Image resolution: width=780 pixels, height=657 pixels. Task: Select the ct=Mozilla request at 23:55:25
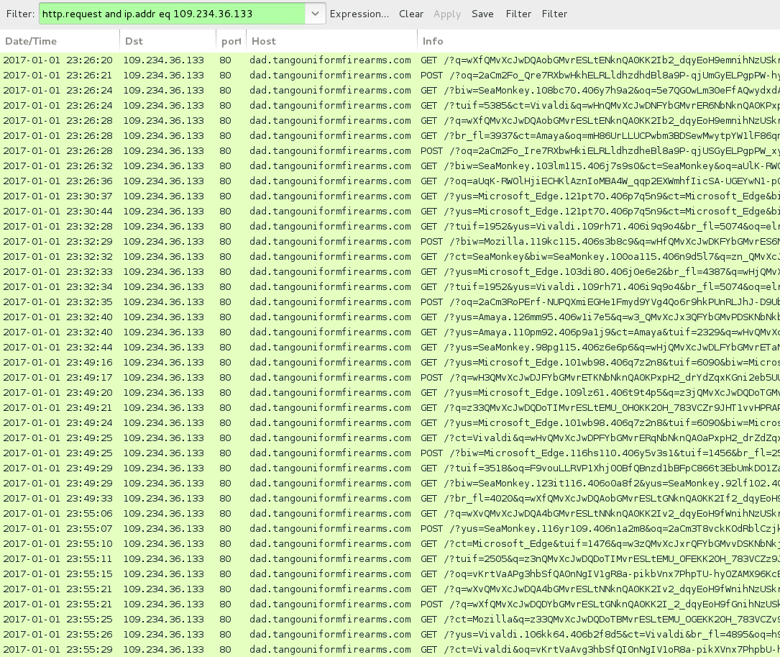click(x=390, y=619)
